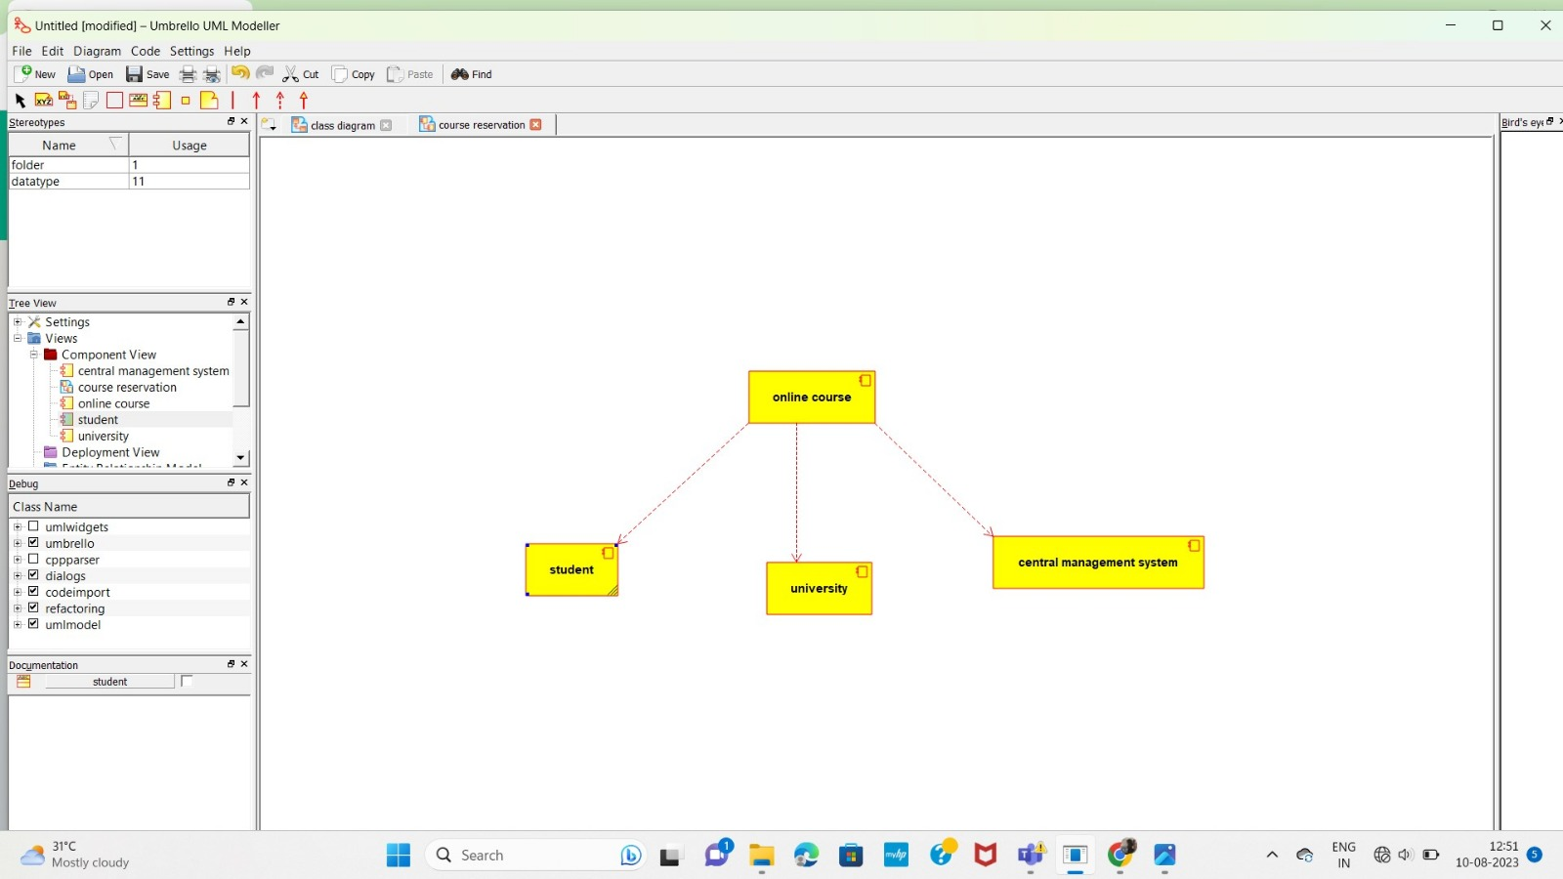This screenshot has height=879, width=1563.
Task: Select the hollow-head generalization arrow tool
Action: pyautogui.click(x=304, y=101)
